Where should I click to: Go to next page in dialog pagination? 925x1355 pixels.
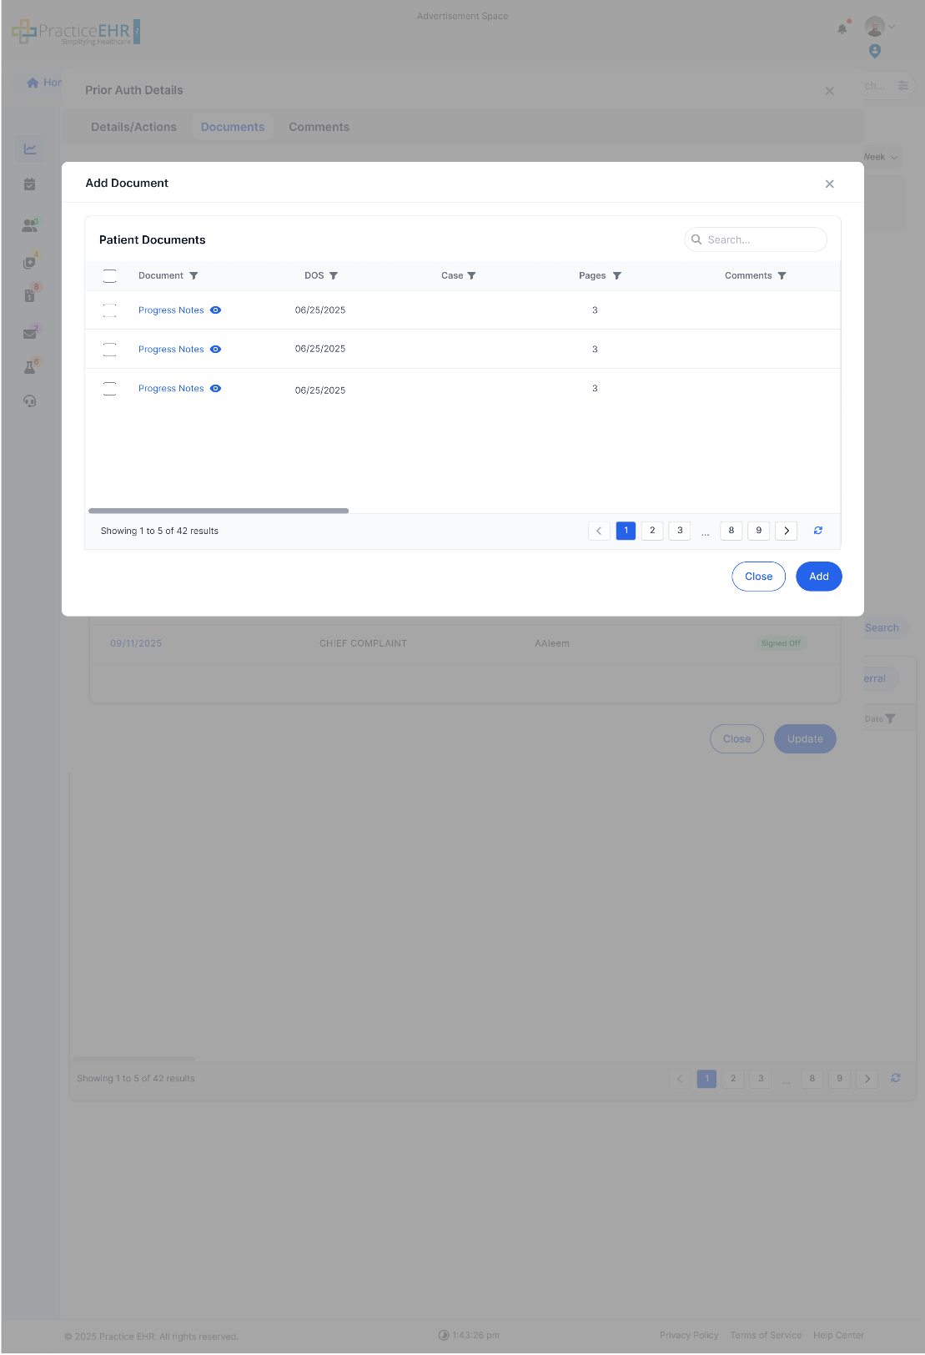point(787,531)
